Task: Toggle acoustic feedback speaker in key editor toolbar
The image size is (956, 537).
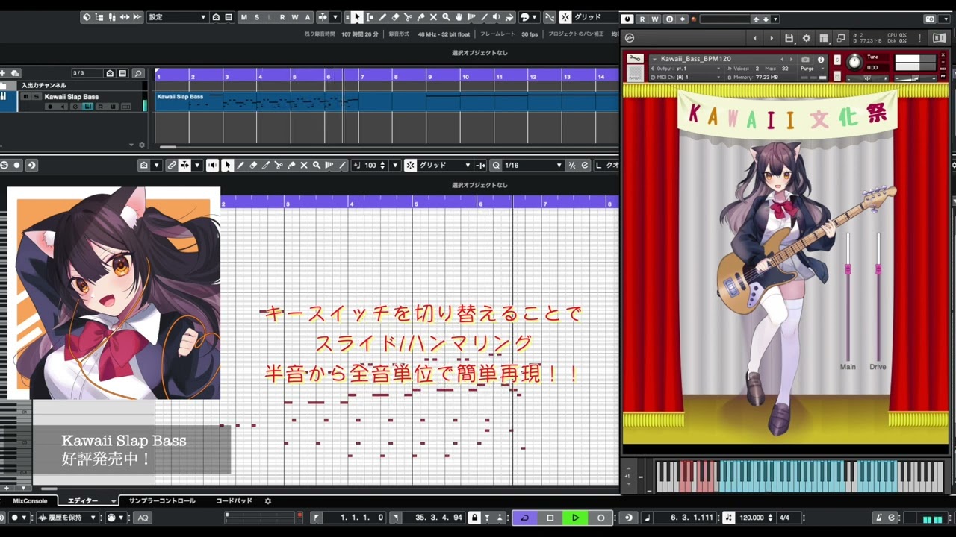Action: (x=213, y=166)
